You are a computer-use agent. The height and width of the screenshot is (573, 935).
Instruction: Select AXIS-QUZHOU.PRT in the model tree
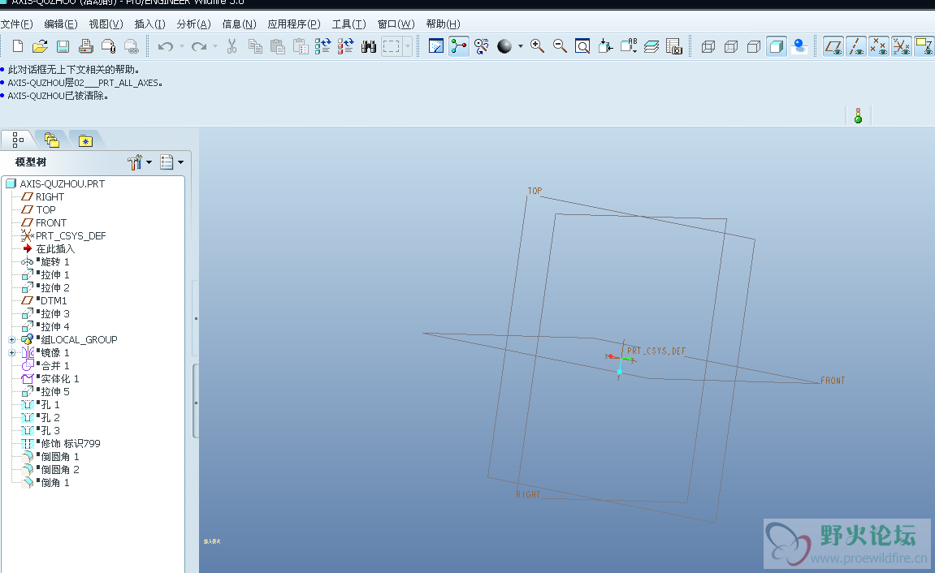[62, 184]
